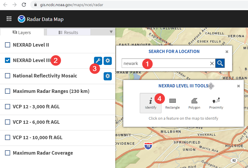Check the VCP 12 - 3,000 ft AGL layer
The height and width of the screenshot is (168, 248).
point(7,107)
